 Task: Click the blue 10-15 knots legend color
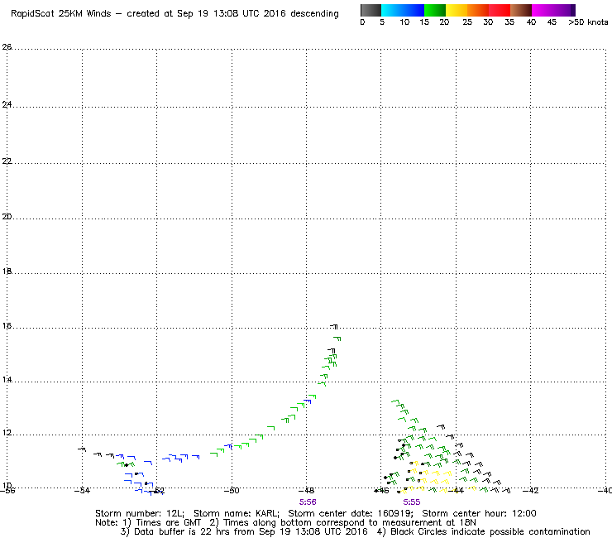pyautogui.click(x=414, y=10)
